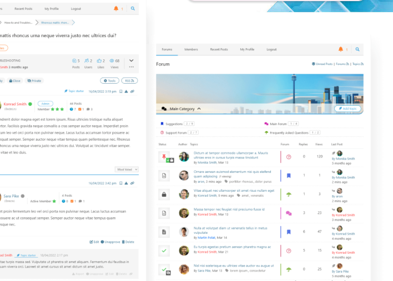Click the permalink icon on Sara Pike's post
Viewport: 393px width, 281px height.
[x=132, y=183]
